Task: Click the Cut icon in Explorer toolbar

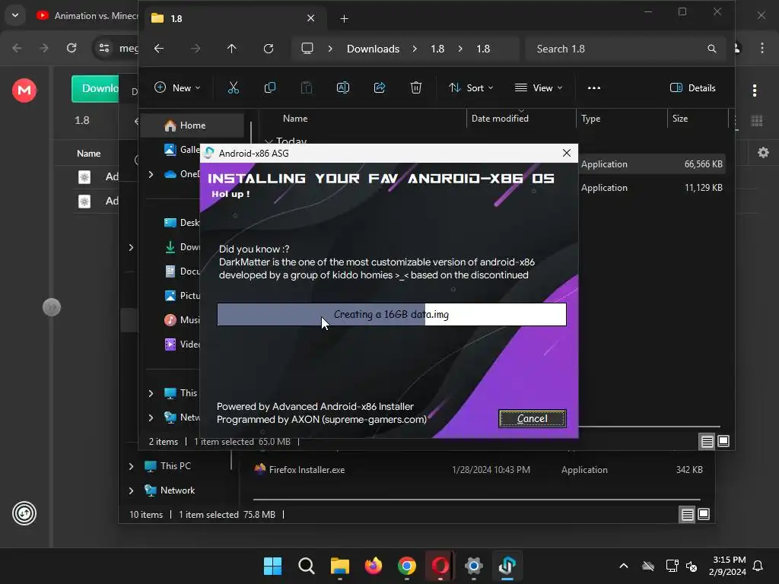Action: tap(233, 88)
